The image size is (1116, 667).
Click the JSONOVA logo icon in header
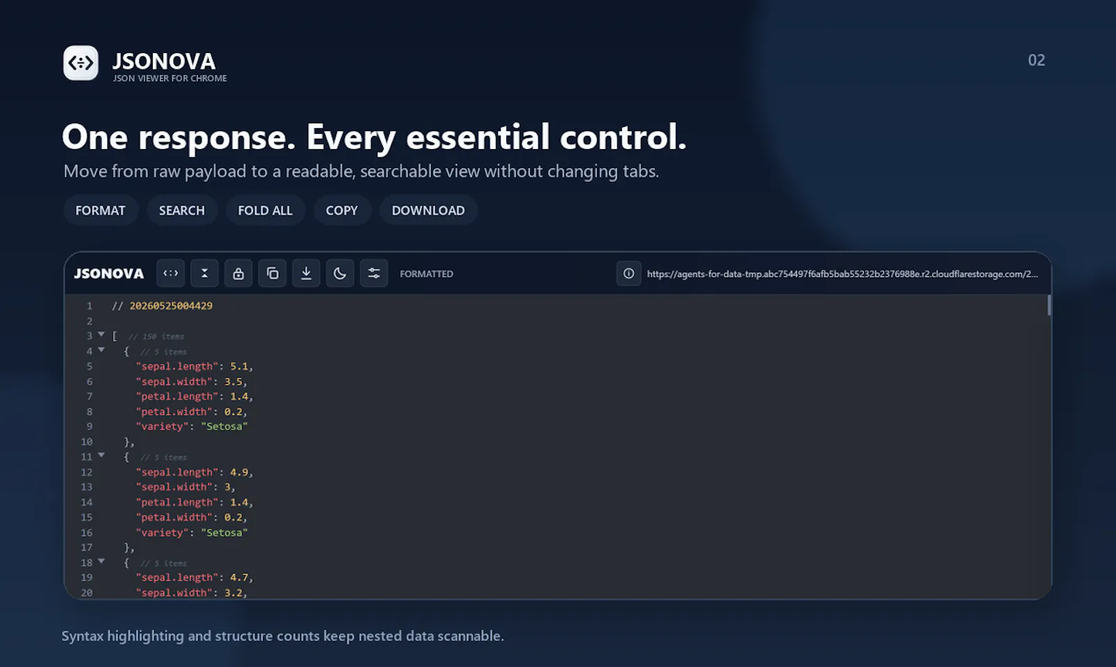81,63
